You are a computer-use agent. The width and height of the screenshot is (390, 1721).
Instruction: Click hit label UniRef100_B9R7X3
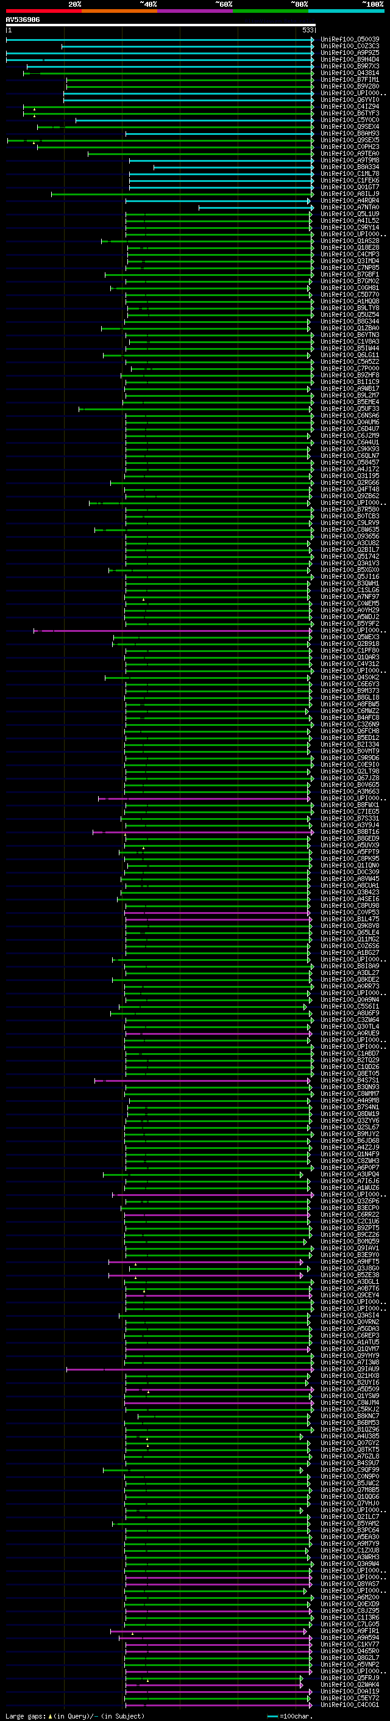350,66
